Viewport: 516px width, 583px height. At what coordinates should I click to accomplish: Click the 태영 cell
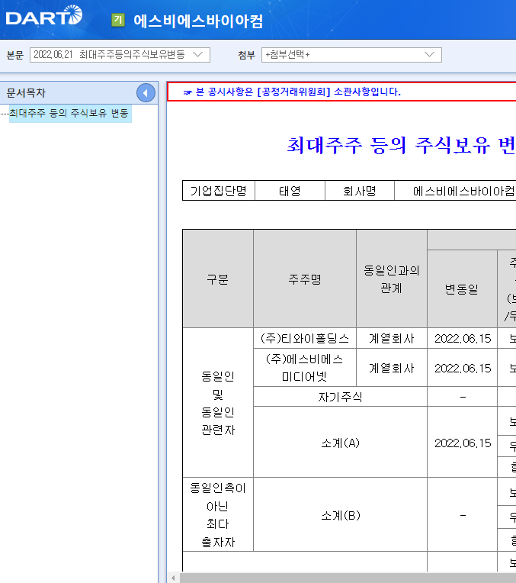click(290, 191)
